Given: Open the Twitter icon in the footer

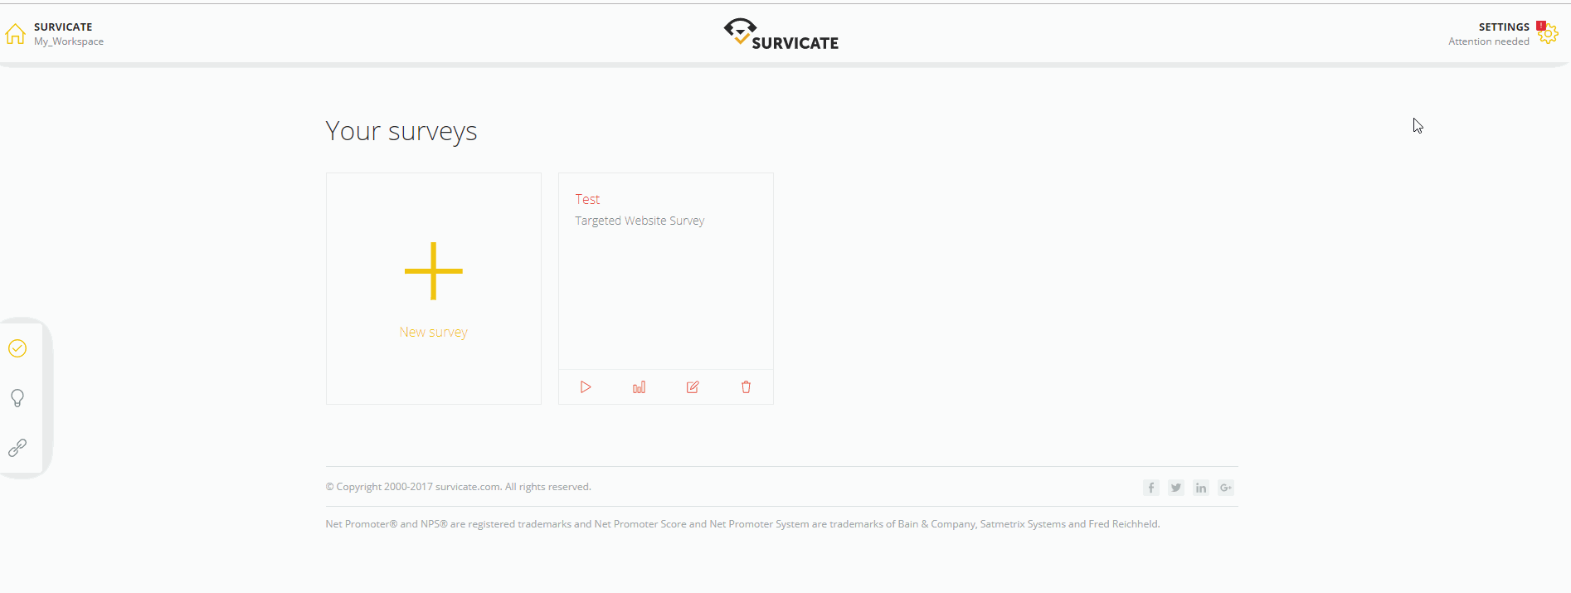Looking at the screenshot, I should (1176, 488).
